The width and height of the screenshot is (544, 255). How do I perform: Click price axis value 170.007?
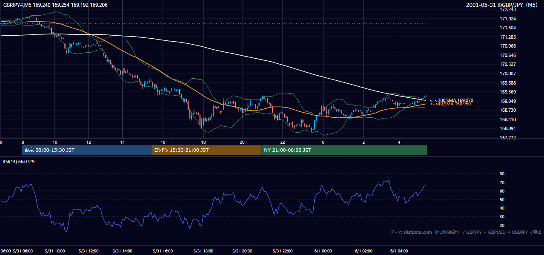pyautogui.click(x=507, y=74)
